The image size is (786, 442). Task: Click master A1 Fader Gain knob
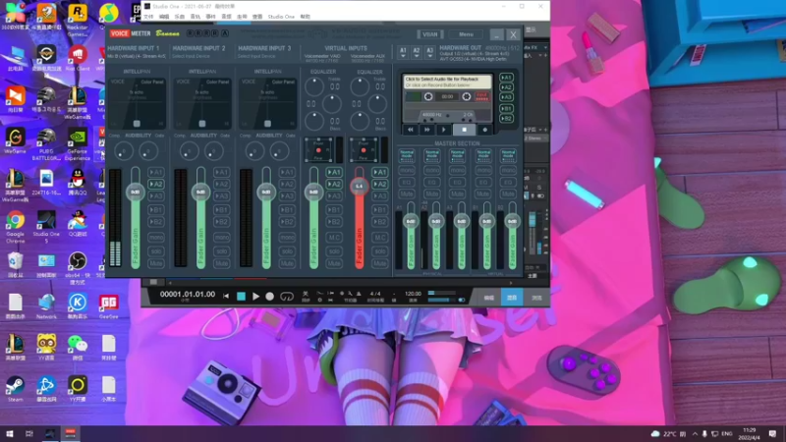pos(411,221)
